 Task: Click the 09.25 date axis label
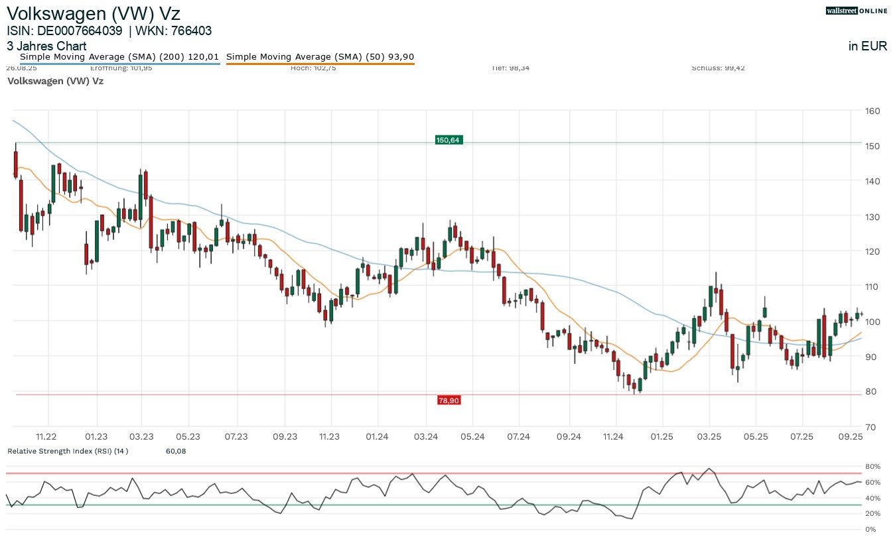click(851, 436)
